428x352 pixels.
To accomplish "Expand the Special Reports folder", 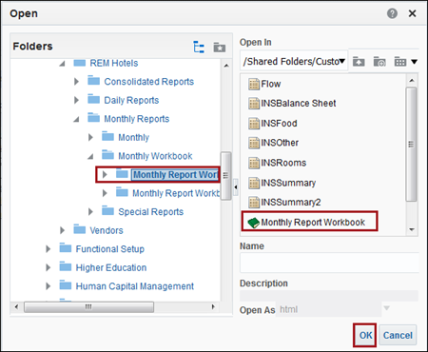I will click(90, 211).
